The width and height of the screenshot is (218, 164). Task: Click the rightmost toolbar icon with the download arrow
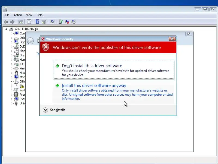click(73, 22)
